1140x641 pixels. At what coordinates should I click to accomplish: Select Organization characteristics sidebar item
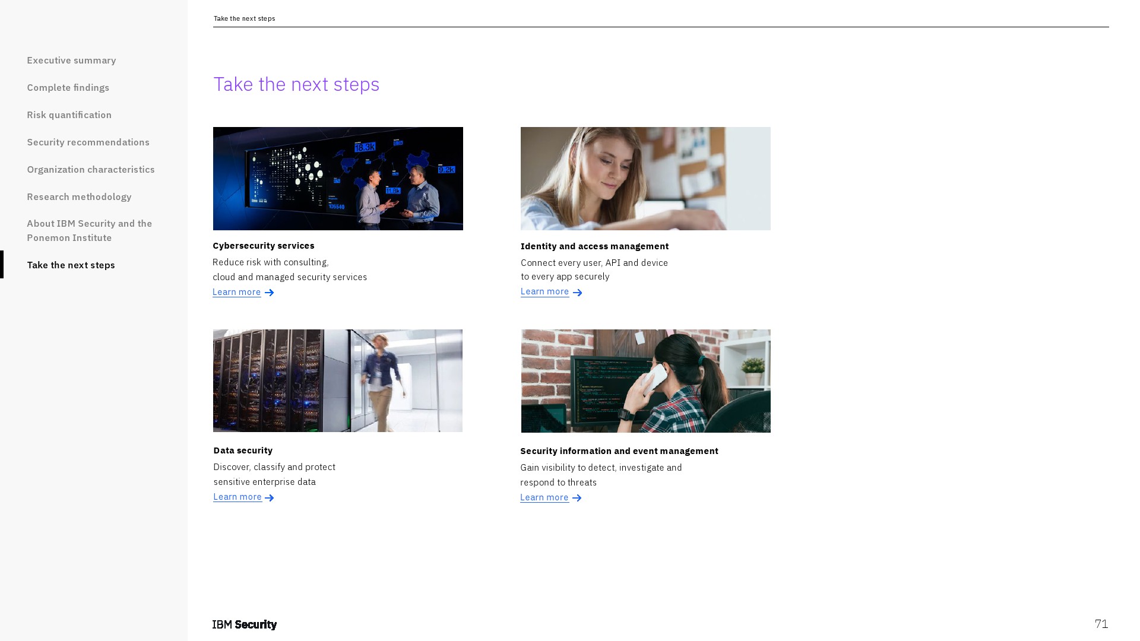90,170
